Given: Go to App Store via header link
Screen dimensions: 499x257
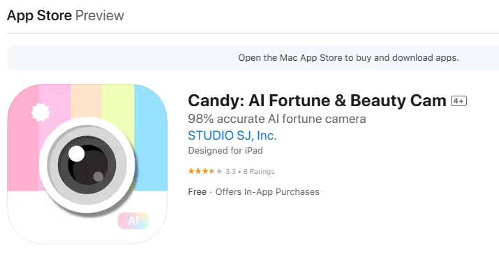Looking at the screenshot, I should tap(39, 15).
